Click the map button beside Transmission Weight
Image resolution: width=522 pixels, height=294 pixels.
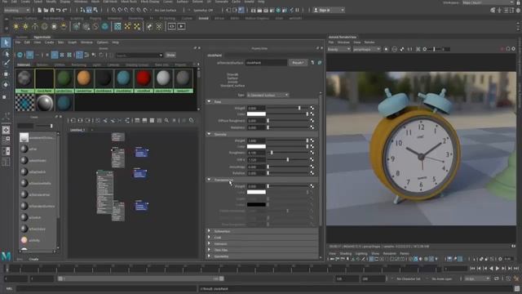click(x=312, y=186)
